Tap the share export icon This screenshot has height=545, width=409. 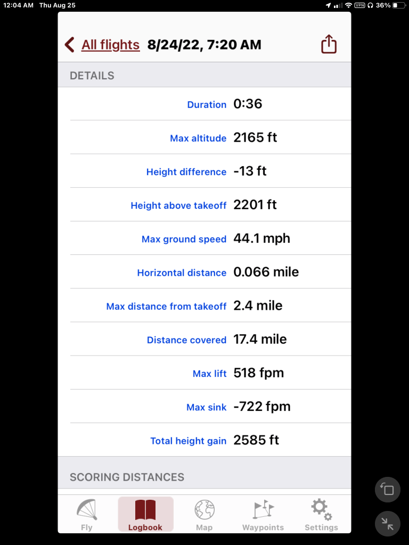coord(329,44)
